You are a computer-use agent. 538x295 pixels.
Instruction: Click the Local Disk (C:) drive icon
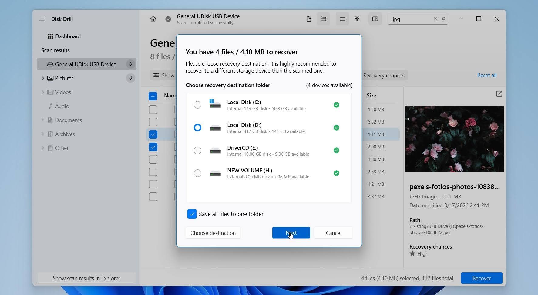[215, 103]
